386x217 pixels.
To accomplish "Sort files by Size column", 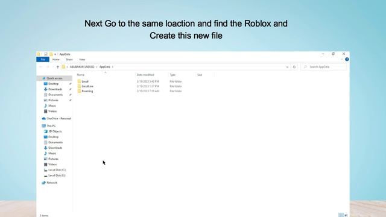I will [x=200, y=75].
